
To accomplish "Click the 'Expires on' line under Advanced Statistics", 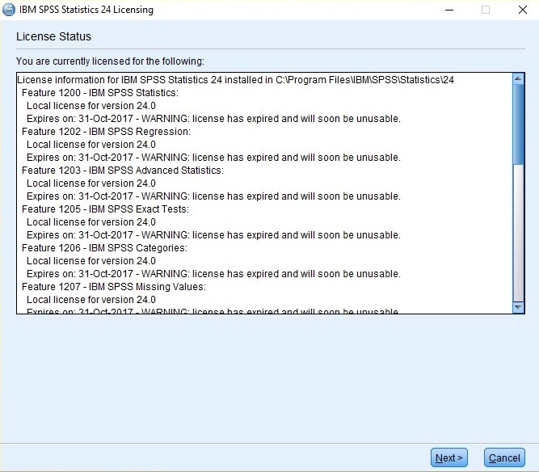I will (x=213, y=196).
